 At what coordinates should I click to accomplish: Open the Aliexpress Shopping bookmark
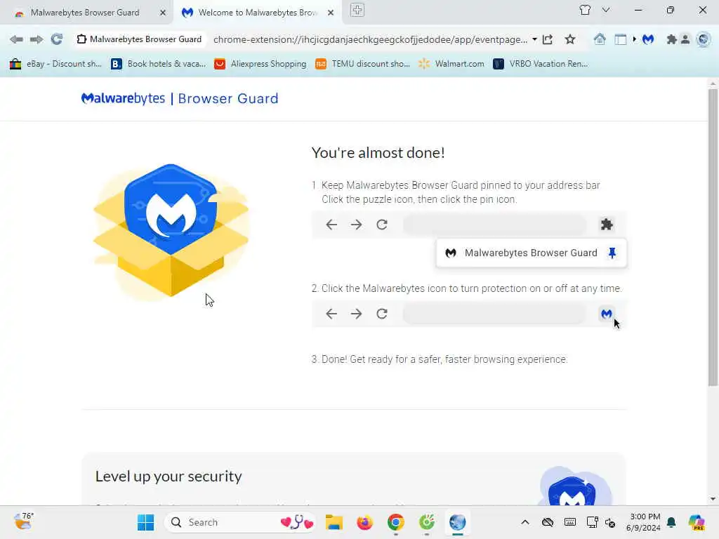pyautogui.click(x=260, y=64)
